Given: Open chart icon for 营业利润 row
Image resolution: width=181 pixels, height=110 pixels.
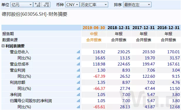Looking at the screenshot, I should (78, 70).
